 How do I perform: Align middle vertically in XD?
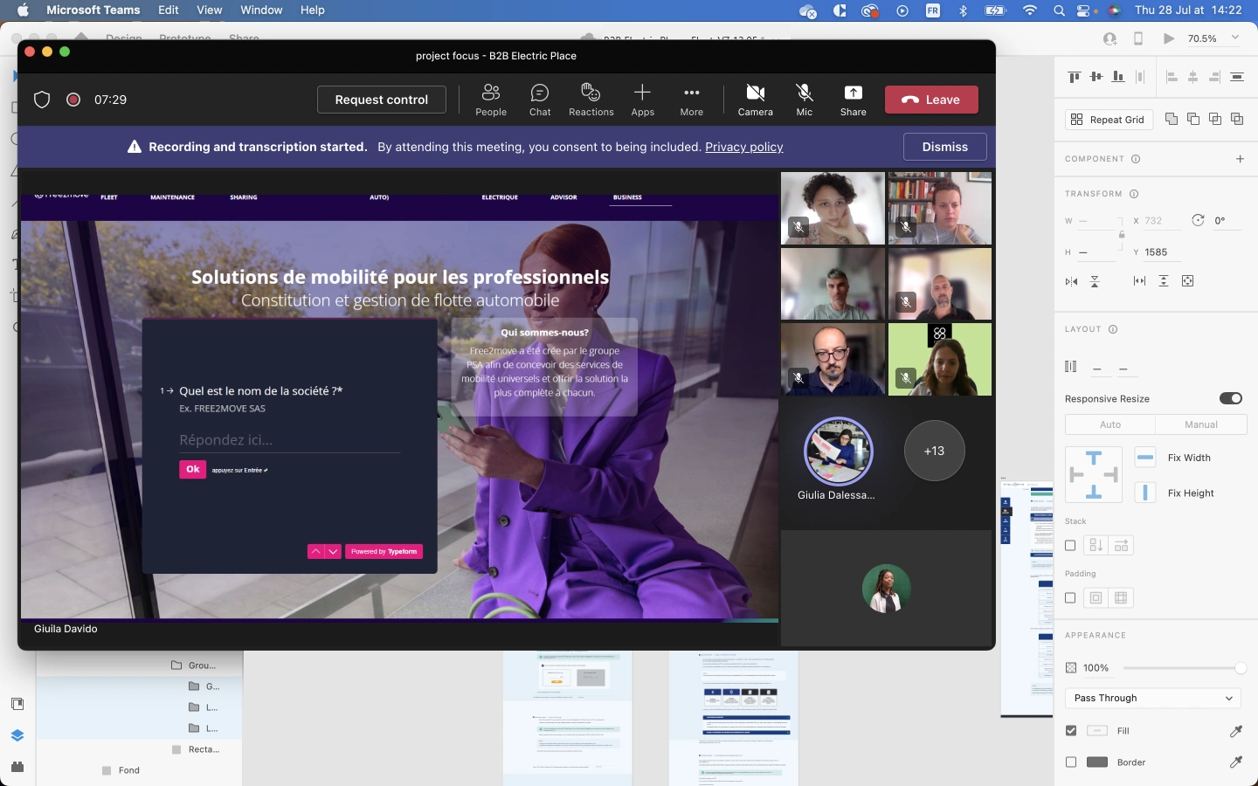tap(1096, 77)
